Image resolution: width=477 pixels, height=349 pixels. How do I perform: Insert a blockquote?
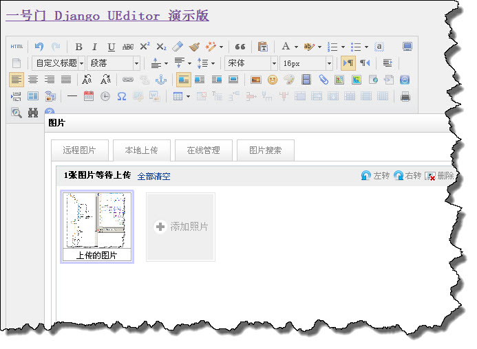[240, 47]
